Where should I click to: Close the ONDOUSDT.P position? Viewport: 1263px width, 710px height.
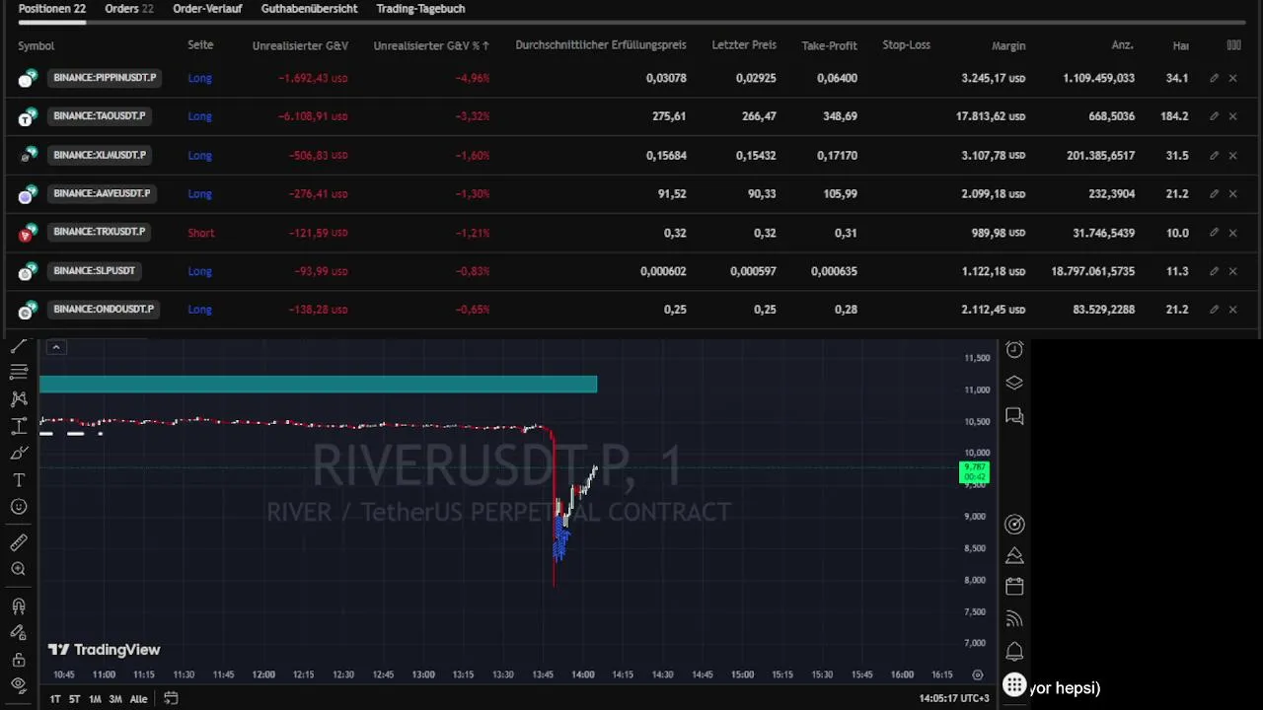coord(1233,310)
